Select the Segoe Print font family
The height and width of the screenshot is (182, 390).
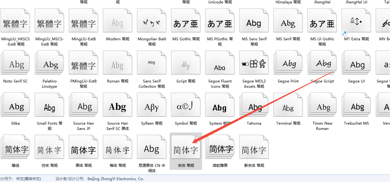pos(288,63)
